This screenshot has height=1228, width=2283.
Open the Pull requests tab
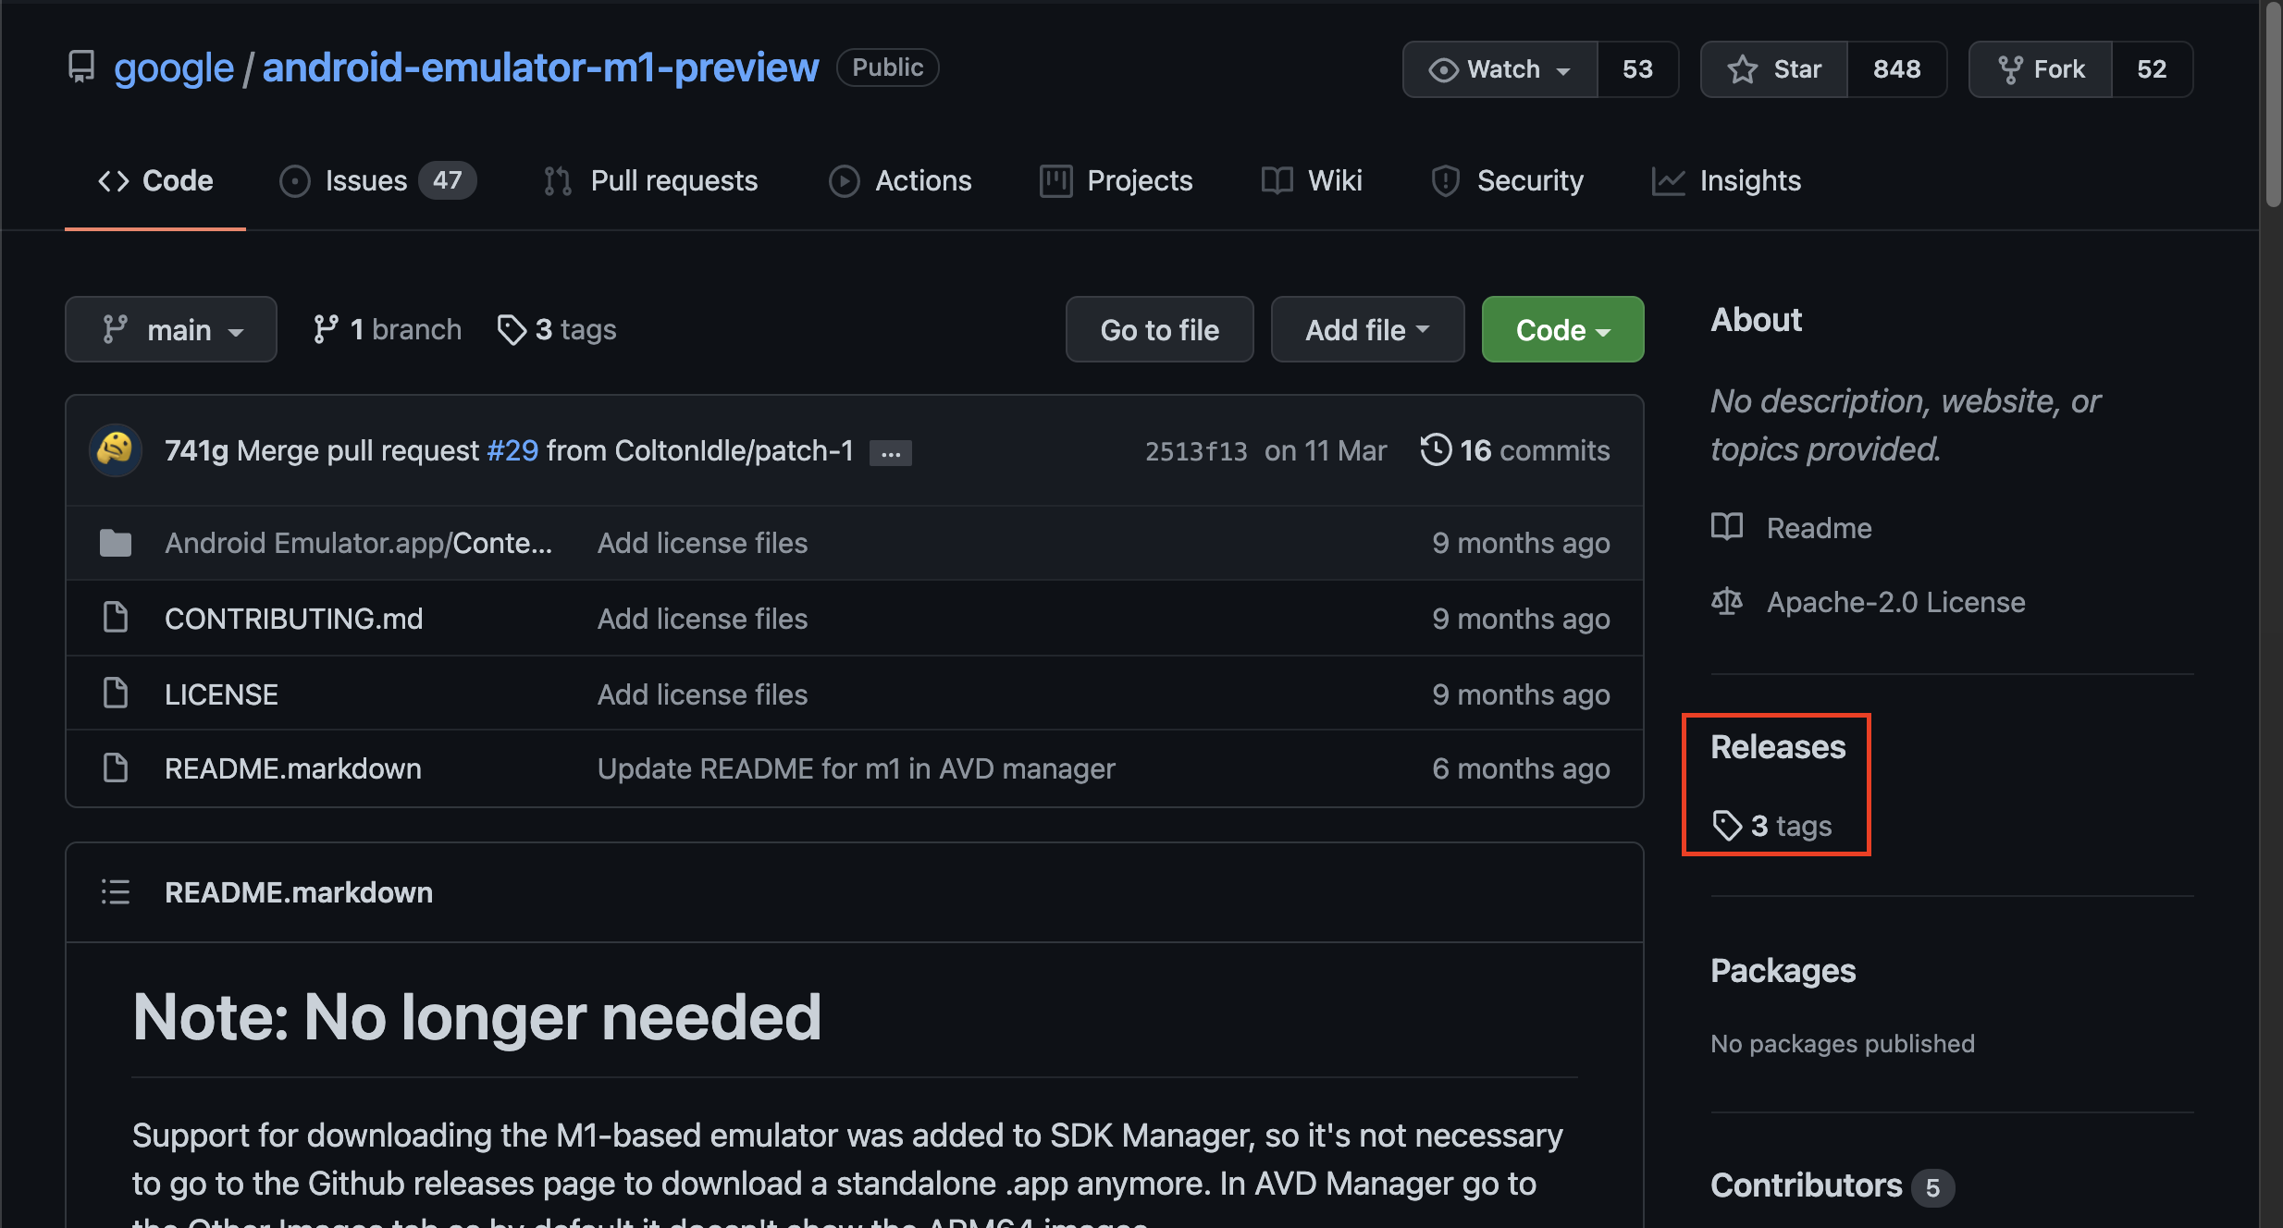pyautogui.click(x=651, y=180)
